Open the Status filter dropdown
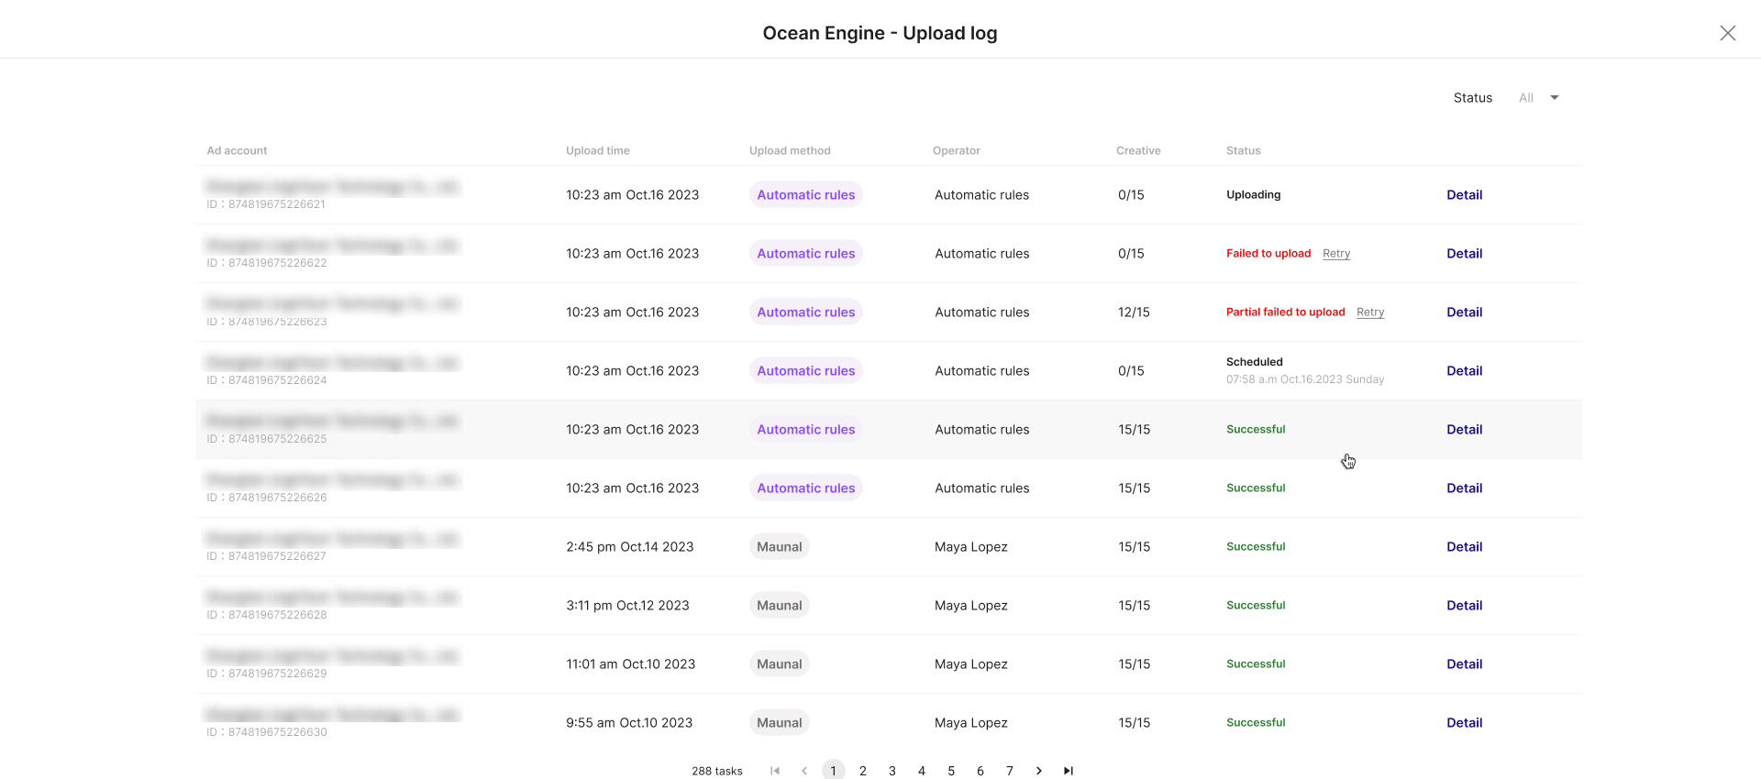 pos(1538,98)
